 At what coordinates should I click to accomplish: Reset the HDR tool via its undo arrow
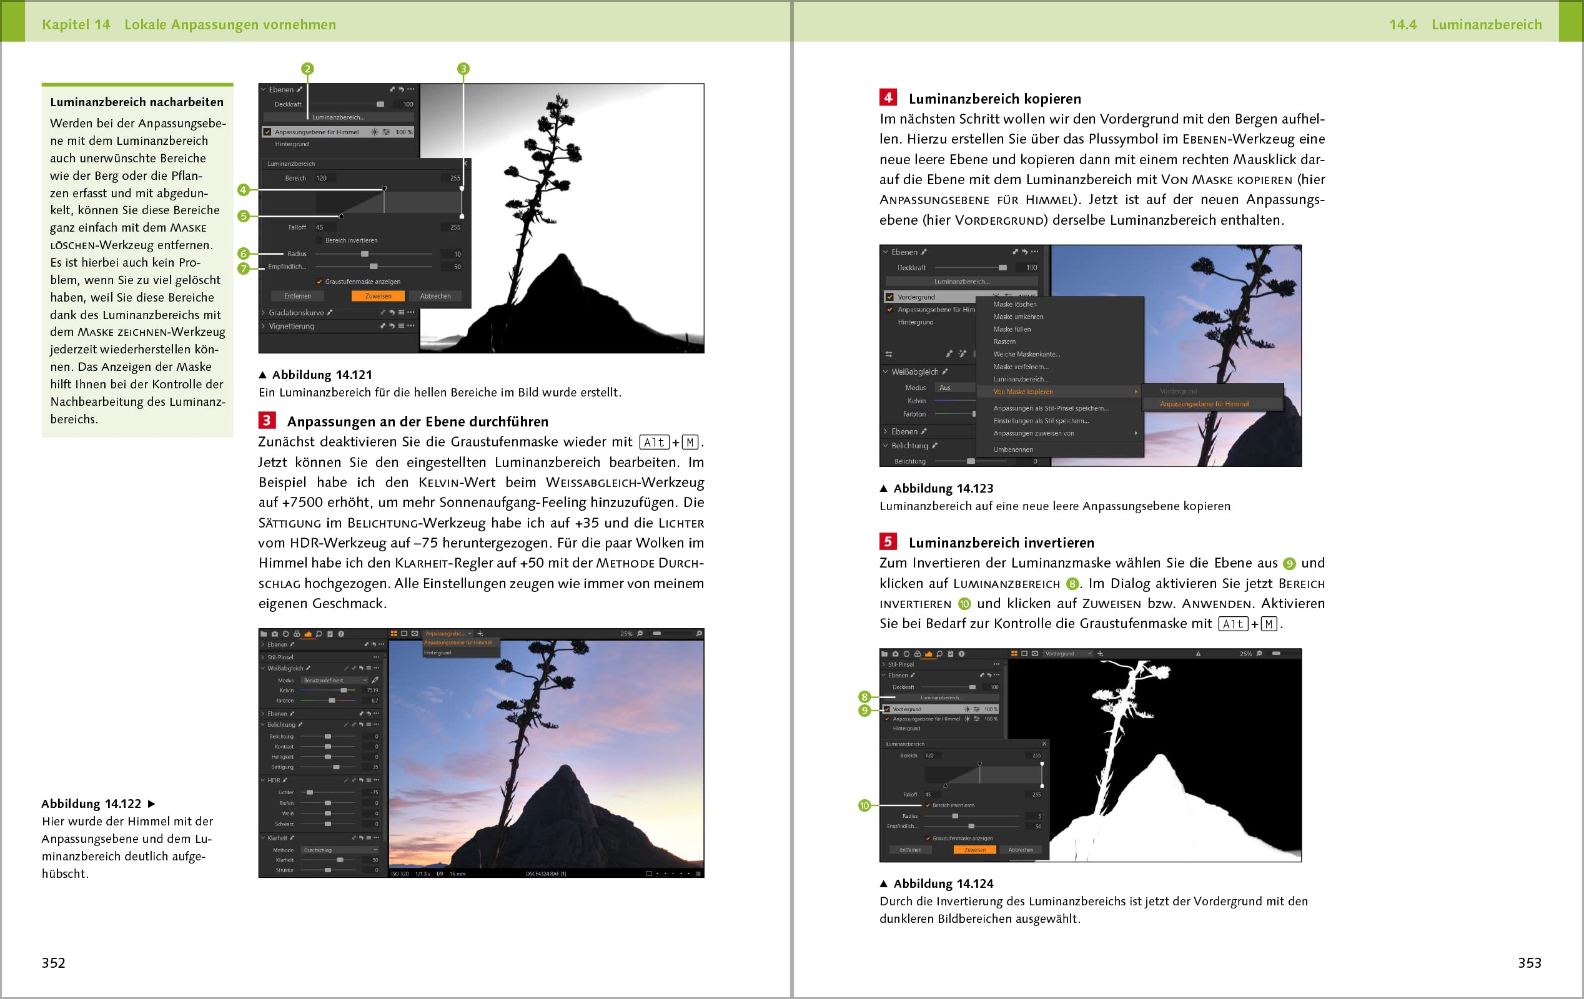[x=361, y=780]
